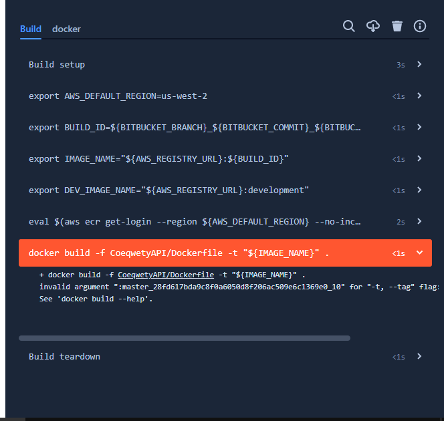Image resolution: width=444 pixels, height=421 pixels.
Task: Expand the export DEV_IMAGE_NAME step chevron
Action: [x=419, y=190]
